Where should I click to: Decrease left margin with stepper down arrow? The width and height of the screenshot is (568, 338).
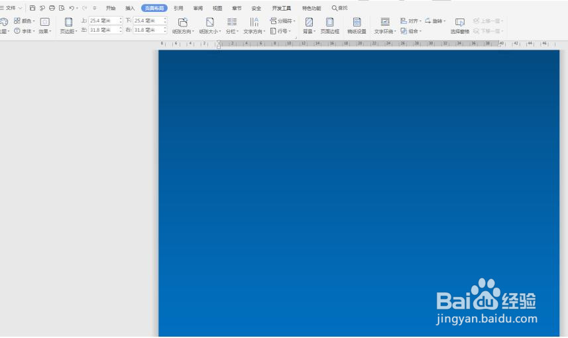121,32
